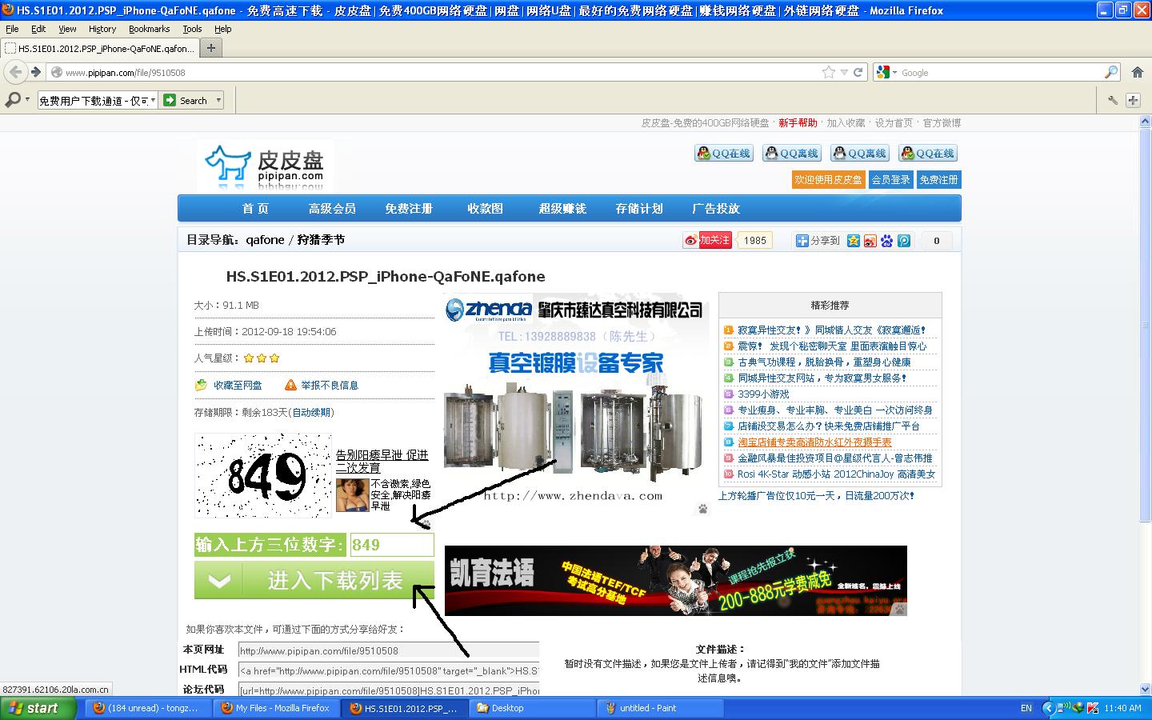Click 分享到 share plus icon

tap(802, 241)
